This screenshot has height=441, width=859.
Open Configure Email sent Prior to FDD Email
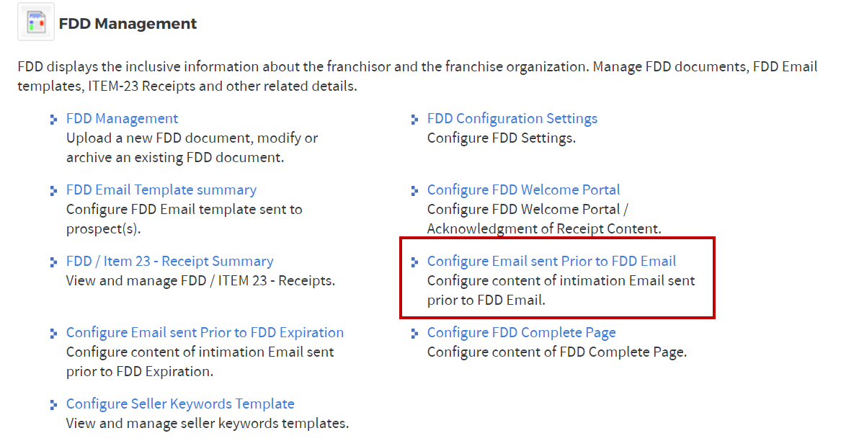coord(551,262)
